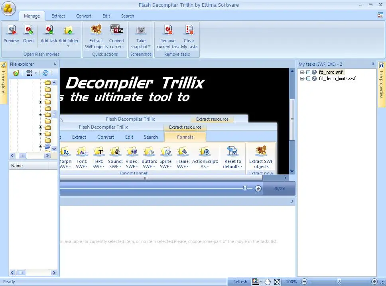
Task: Zoom in with the plus button
Action: coord(374,282)
